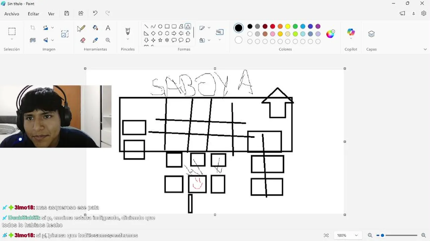Click the Copilot button

click(351, 32)
